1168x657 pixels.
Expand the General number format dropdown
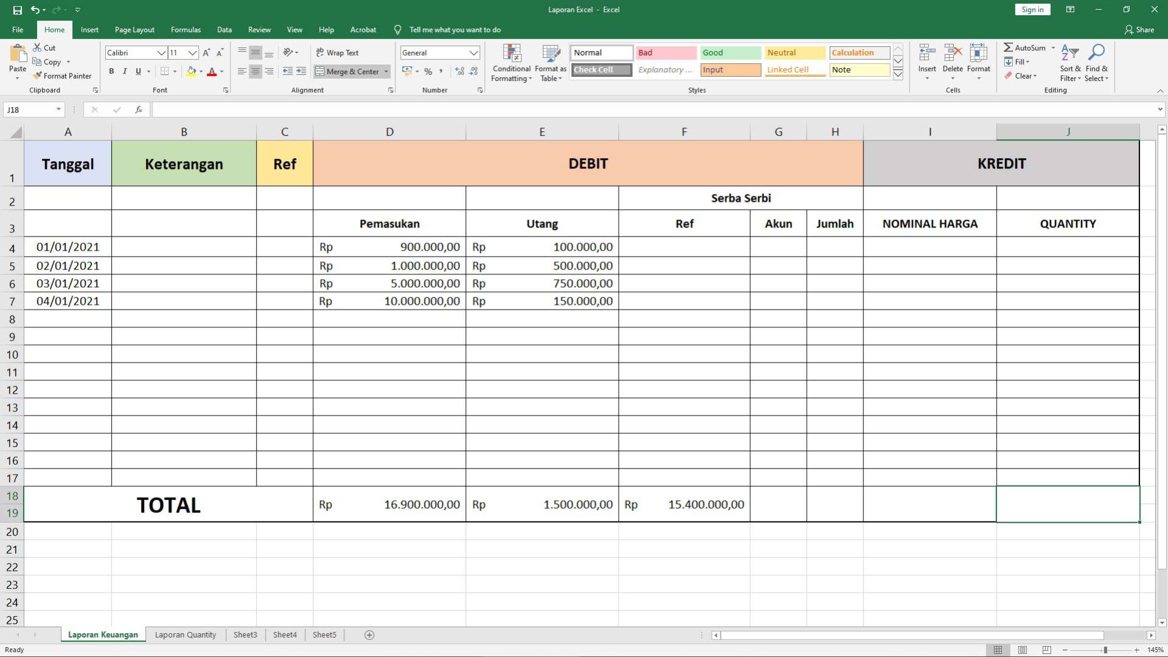[473, 53]
